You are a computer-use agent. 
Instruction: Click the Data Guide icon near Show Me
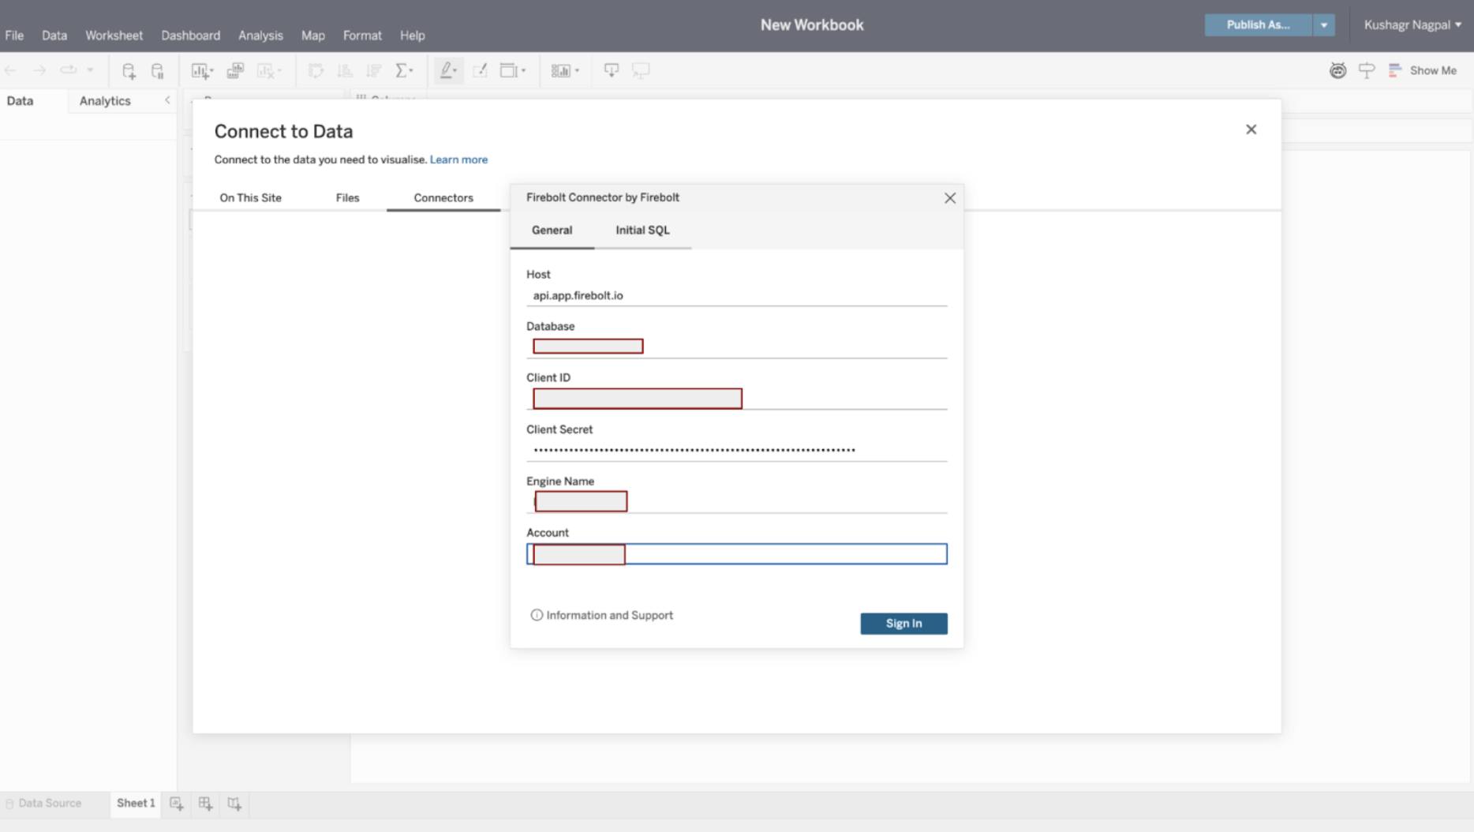click(x=1337, y=71)
